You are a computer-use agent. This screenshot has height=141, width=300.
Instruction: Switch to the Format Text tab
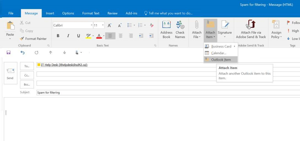(91, 13)
